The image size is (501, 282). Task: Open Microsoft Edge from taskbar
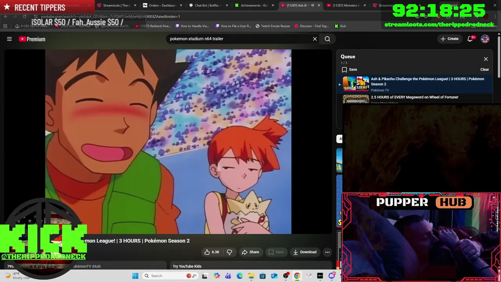pyautogui.click(x=240, y=276)
